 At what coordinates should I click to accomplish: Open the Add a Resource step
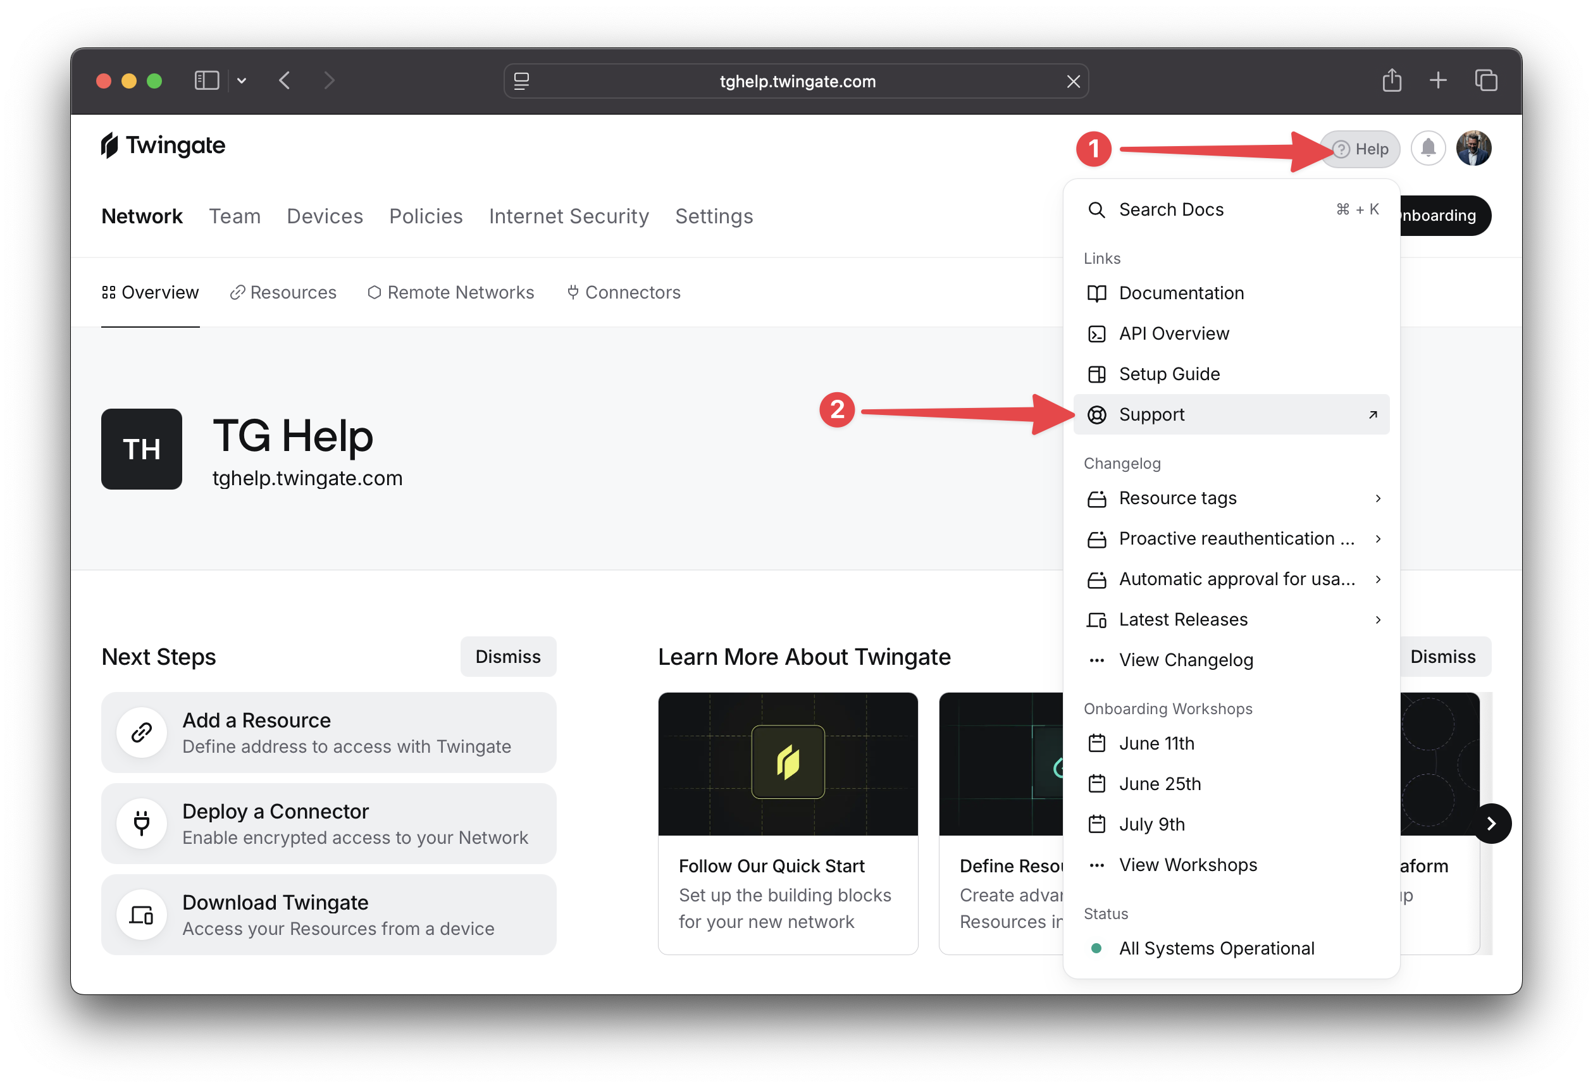(328, 733)
